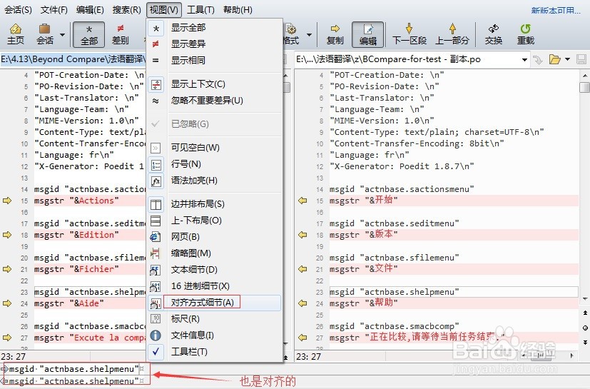Screen dimensions: 590x389
Task: Click copy-to-right arrow on line 15
Action: pyautogui.click(x=7, y=201)
